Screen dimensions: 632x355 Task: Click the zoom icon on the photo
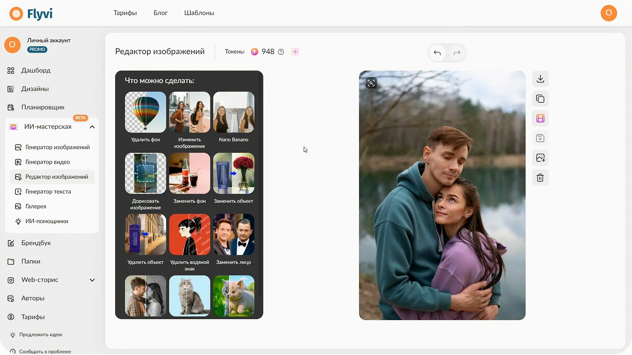371,83
